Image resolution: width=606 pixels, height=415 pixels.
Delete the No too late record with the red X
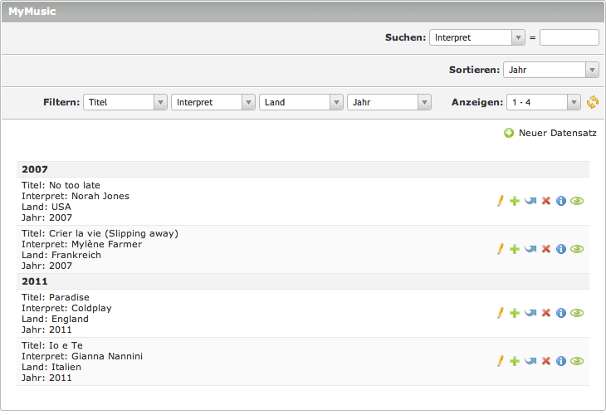tap(545, 201)
